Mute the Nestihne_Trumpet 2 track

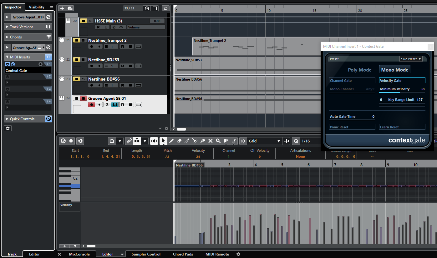click(76, 40)
